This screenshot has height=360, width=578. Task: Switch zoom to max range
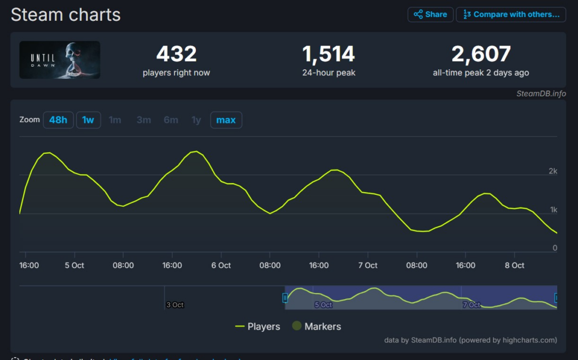coord(226,120)
